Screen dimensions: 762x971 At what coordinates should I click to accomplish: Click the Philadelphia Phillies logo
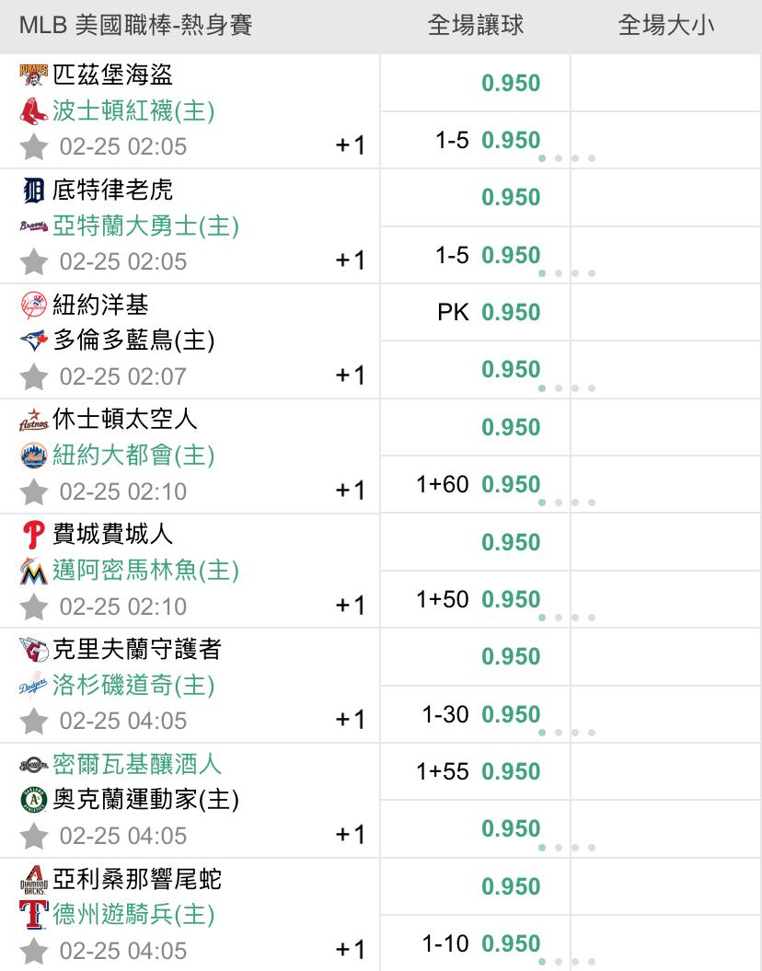(33, 535)
